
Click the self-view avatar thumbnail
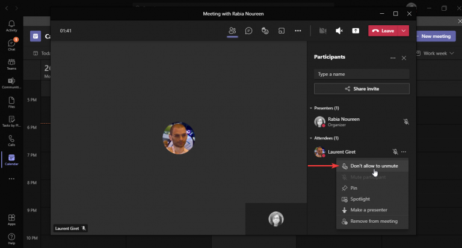(x=276, y=219)
